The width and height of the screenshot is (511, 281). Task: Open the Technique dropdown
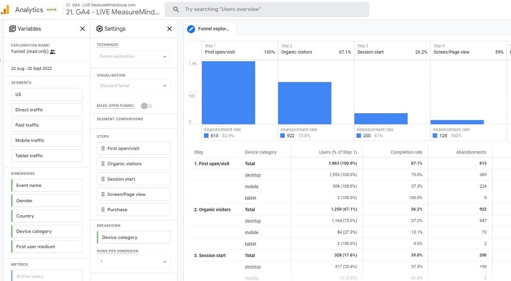click(x=134, y=57)
